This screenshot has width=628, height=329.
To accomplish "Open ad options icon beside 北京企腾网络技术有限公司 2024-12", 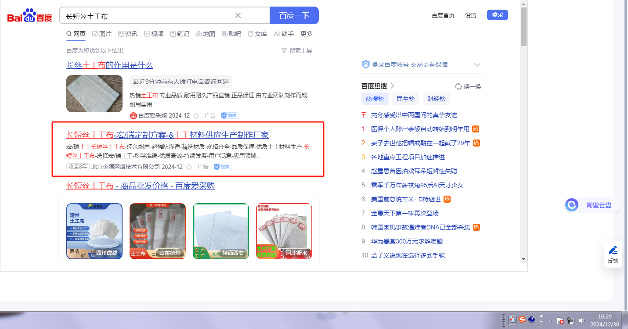I will [189, 167].
